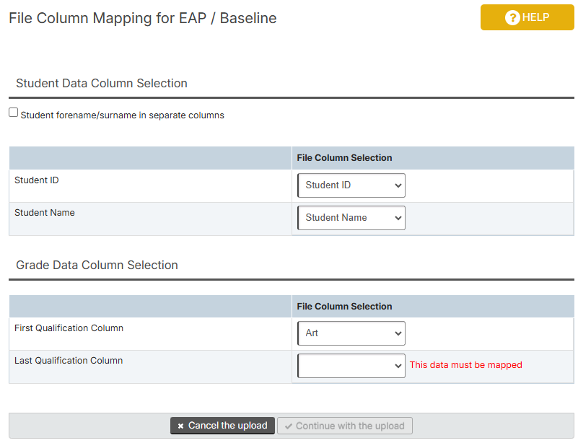Viewport: 578px width, 443px height.
Task: Expand the Student Name column dropdown
Action: point(351,218)
